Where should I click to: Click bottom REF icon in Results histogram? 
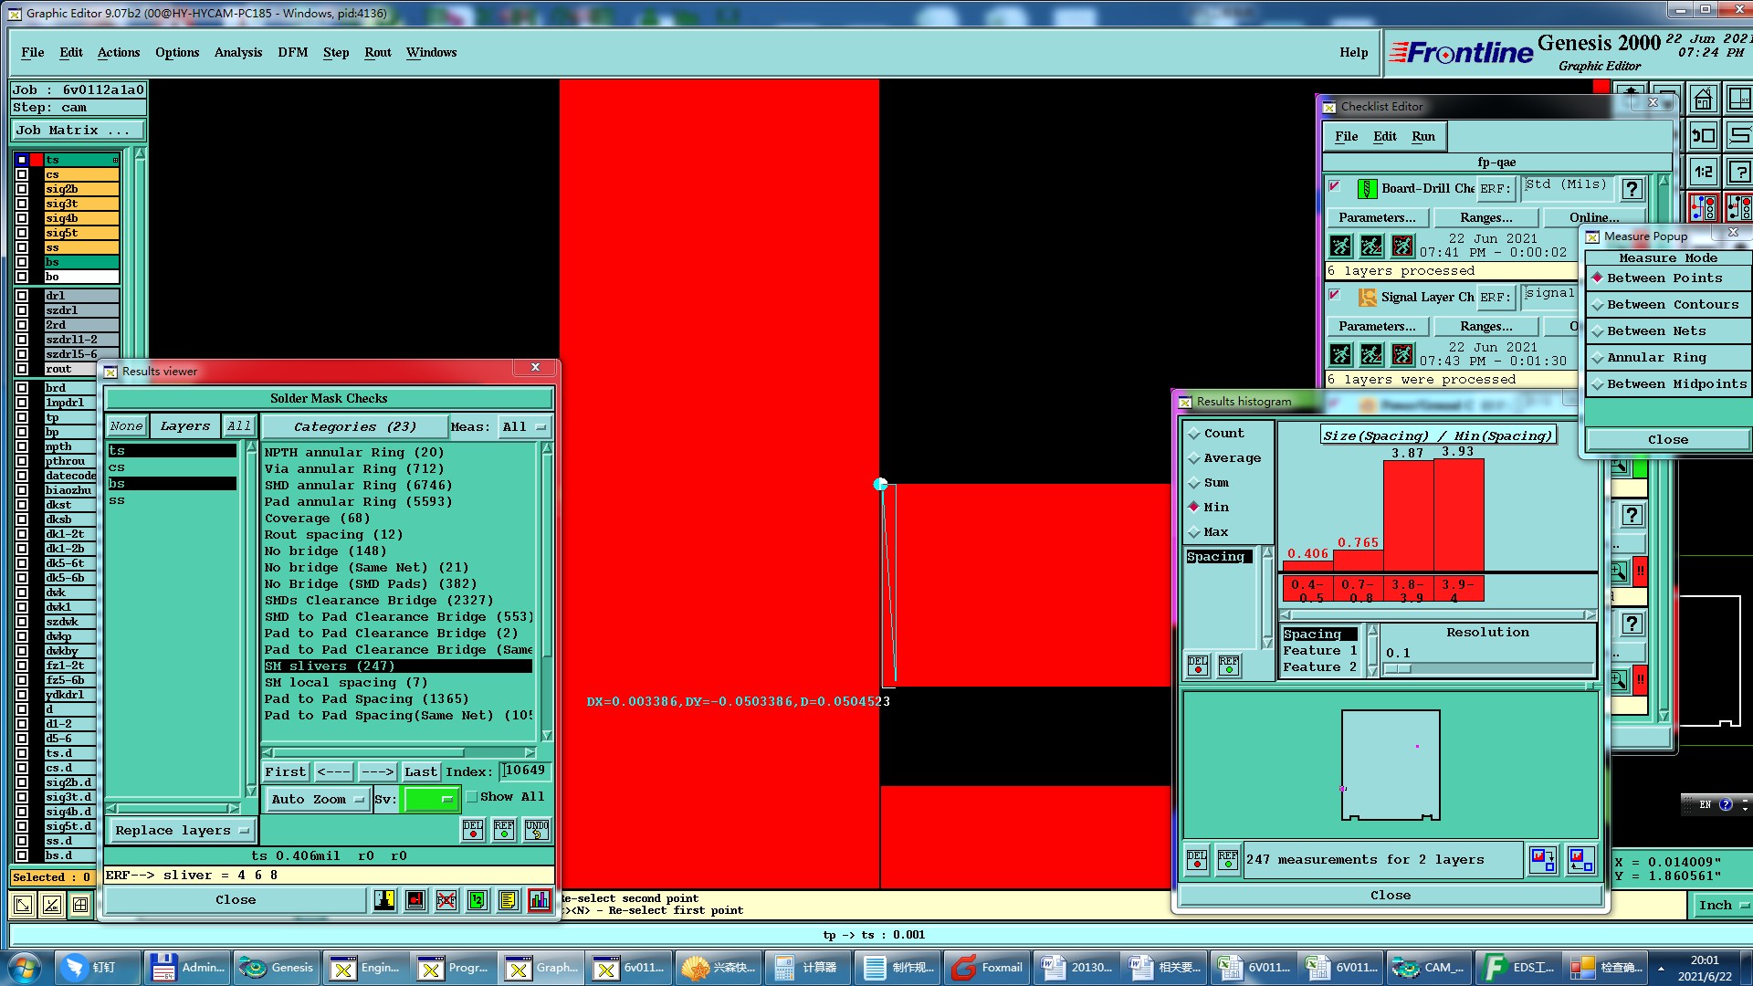pyautogui.click(x=1228, y=860)
